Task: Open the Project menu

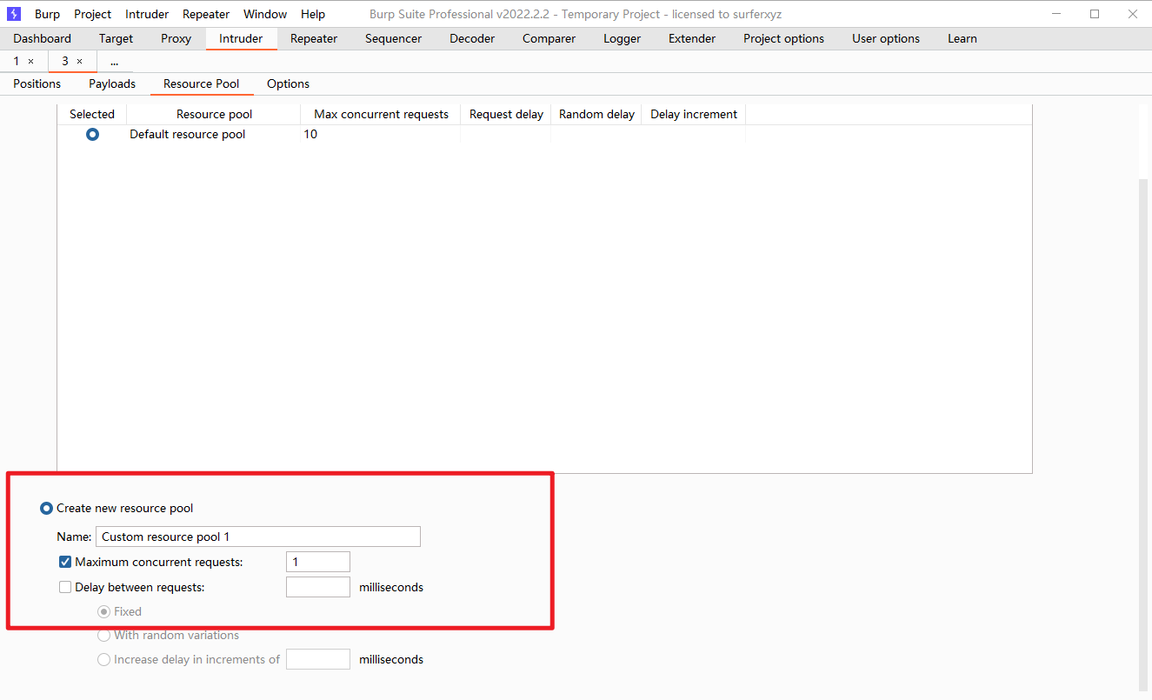Action: [92, 14]
